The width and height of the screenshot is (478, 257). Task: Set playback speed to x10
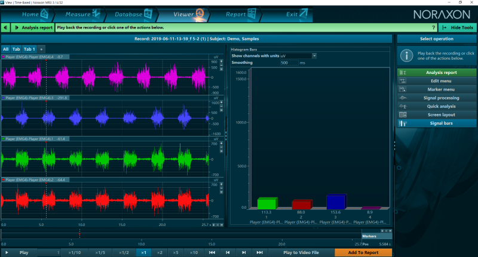tap(194, 252)
